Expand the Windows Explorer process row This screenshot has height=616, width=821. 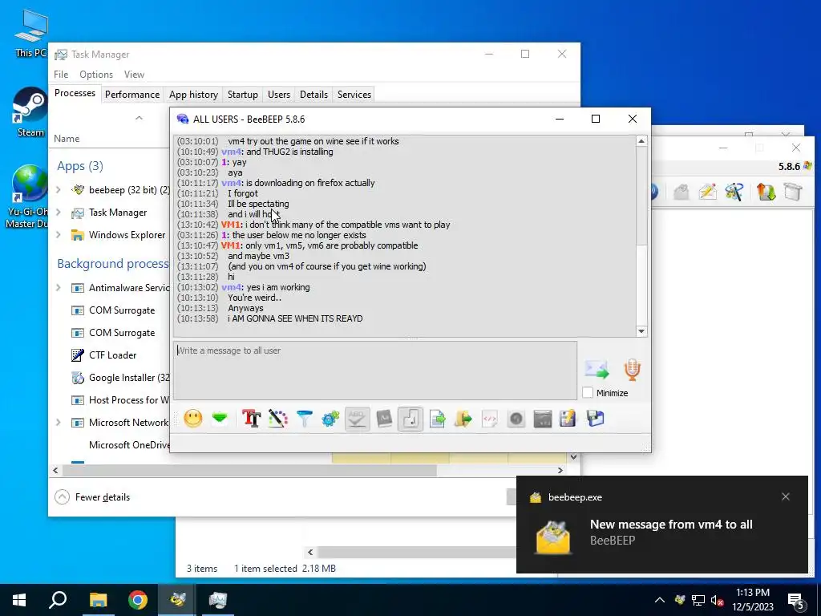[x=58, y=235]
